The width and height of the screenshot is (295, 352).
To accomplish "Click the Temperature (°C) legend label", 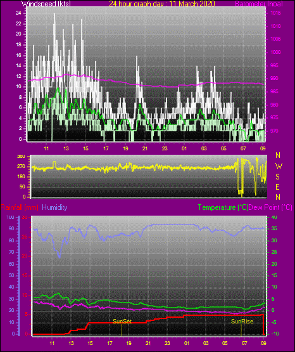I will (223, 207).
